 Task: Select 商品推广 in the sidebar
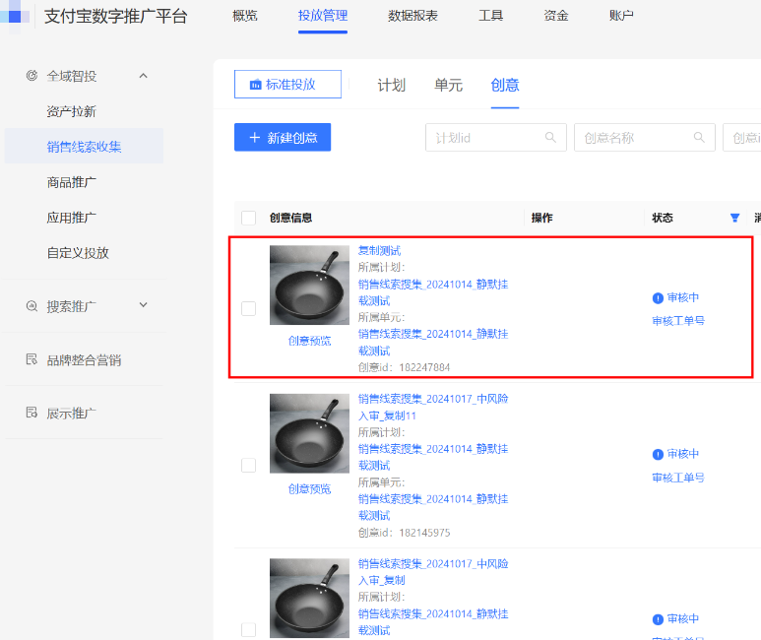tap(71, 182)
